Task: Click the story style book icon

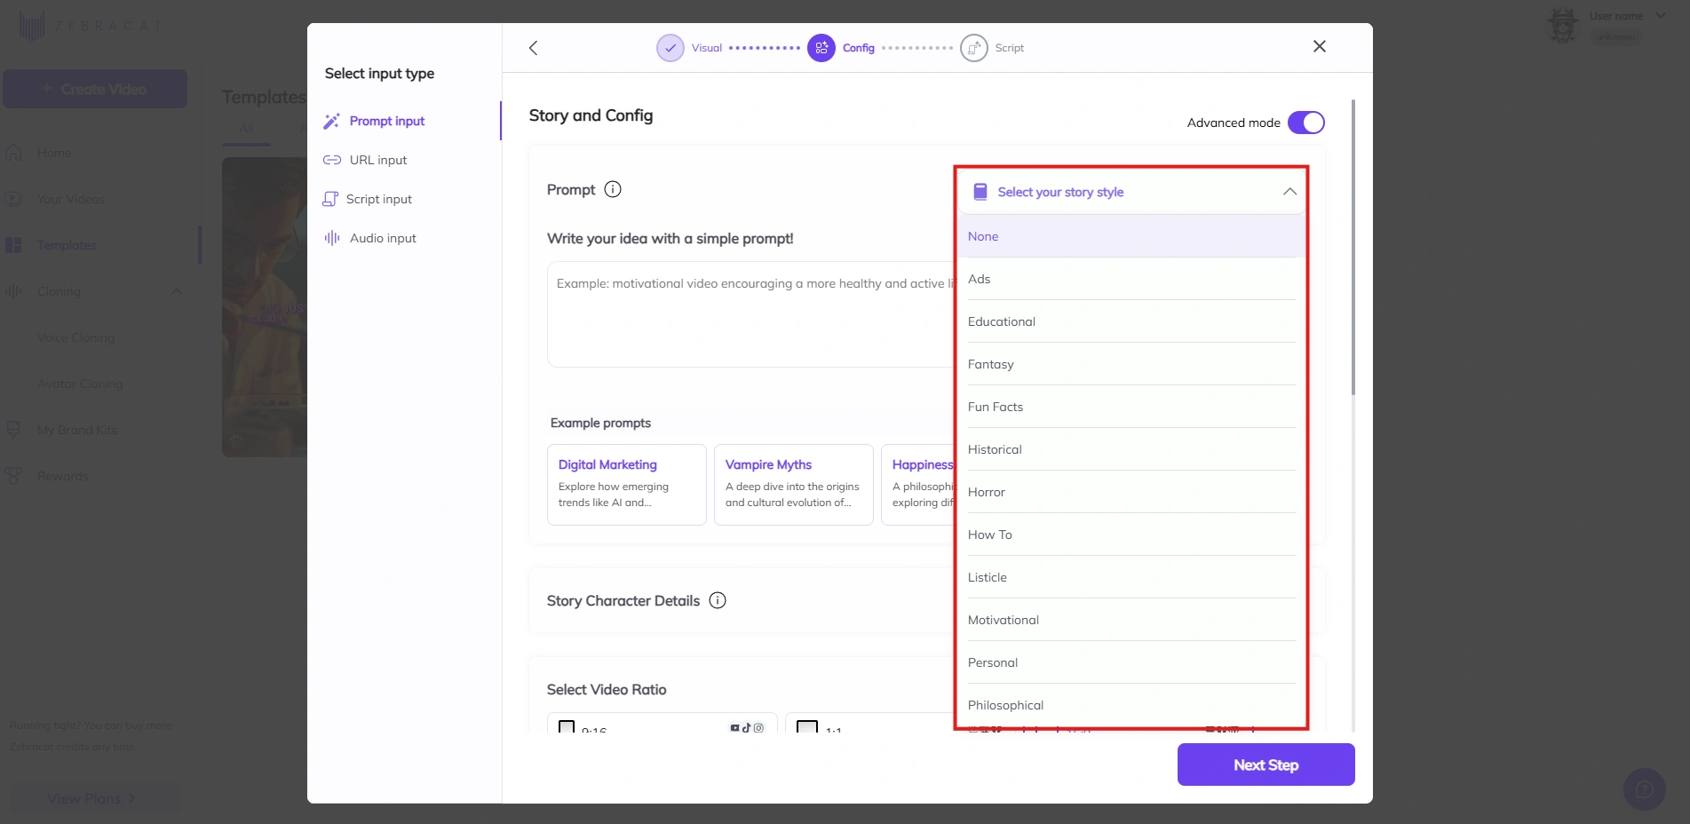Action: point(980,192)
